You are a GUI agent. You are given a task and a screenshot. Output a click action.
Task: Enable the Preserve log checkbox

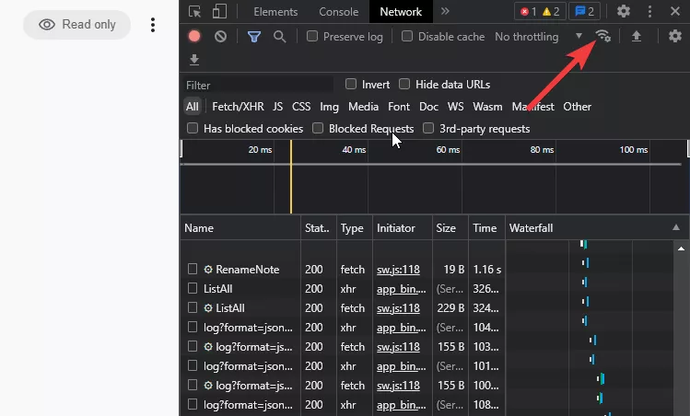(x=312, y=36)
